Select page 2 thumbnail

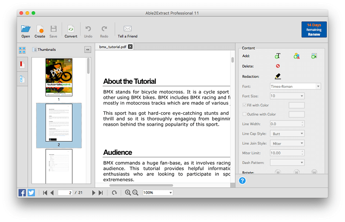[59, 123]
